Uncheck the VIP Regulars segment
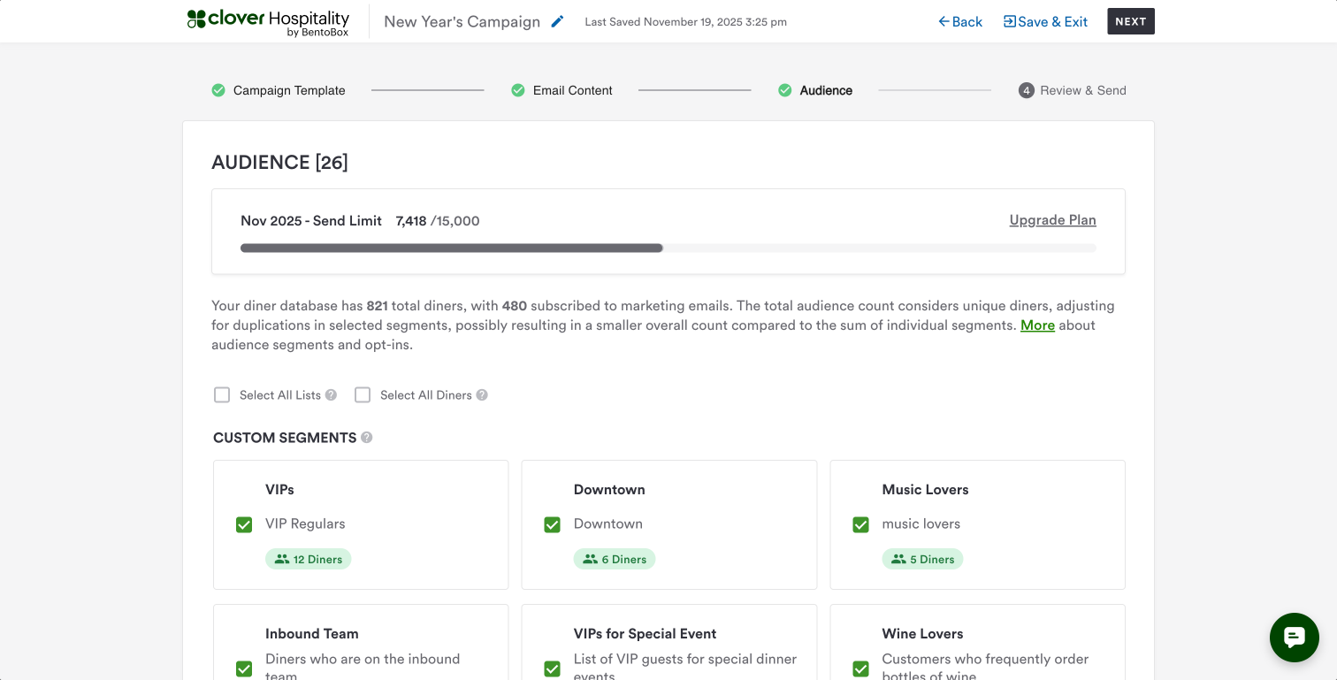The image size is (1337, 680). click(244, 525)
